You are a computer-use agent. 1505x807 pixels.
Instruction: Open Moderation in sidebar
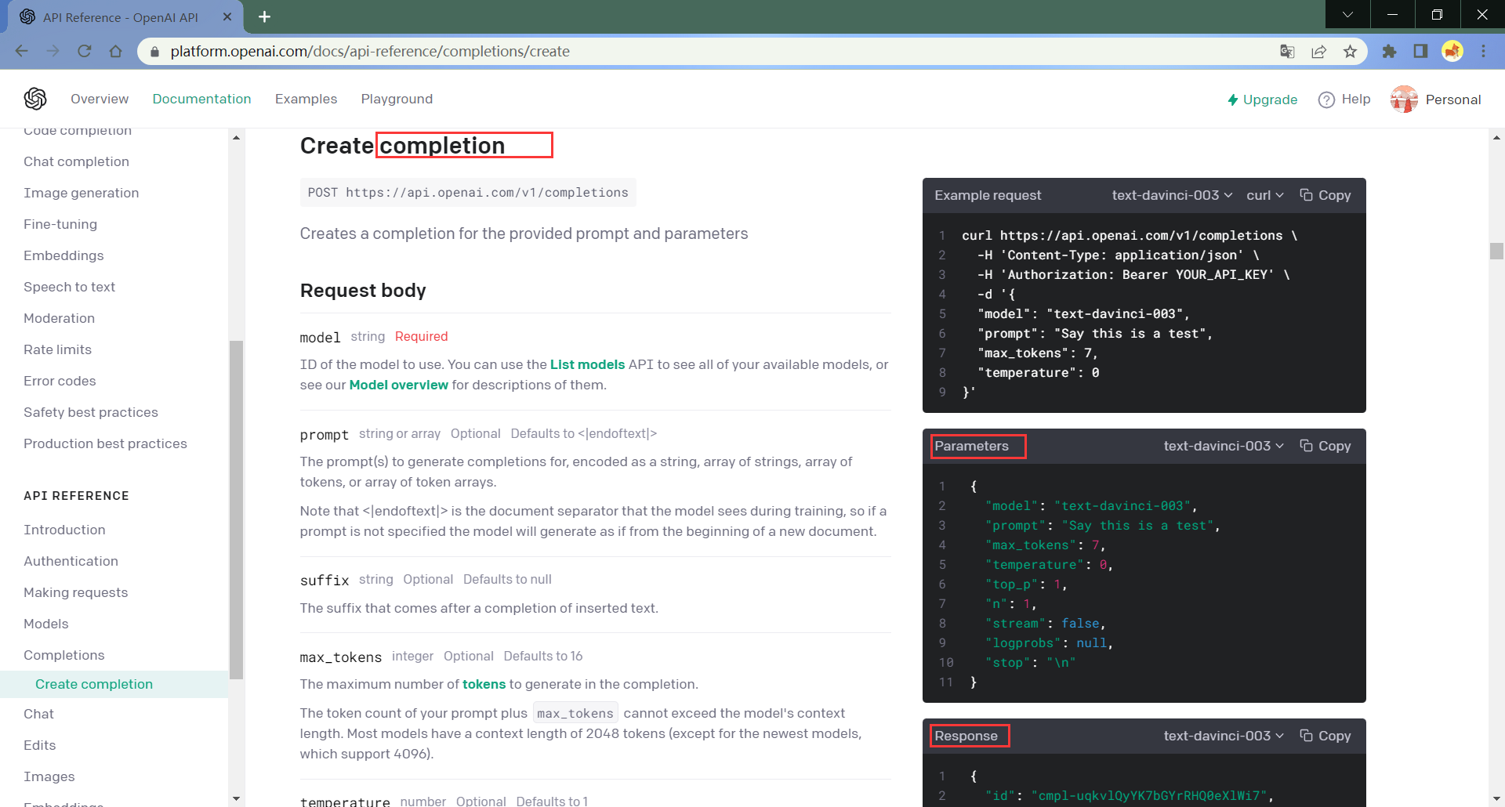point(59,318)
